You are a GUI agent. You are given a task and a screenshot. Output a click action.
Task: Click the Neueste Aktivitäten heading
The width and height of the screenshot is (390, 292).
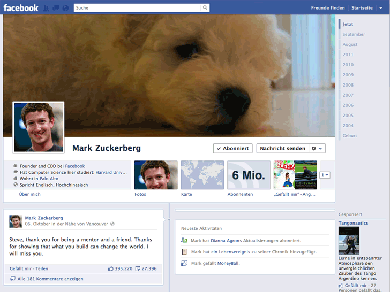pos(201,228)
